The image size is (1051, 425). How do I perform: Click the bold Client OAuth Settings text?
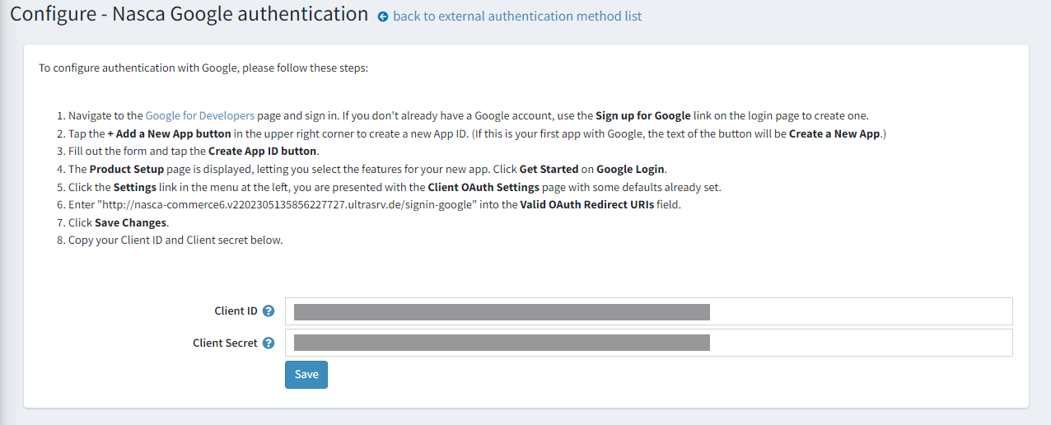click(483, 187)
